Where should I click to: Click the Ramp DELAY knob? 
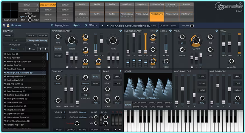click(107, 77)
